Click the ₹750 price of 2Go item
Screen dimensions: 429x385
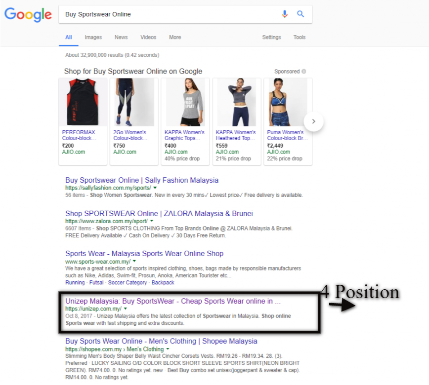click(x=119, y=146)
